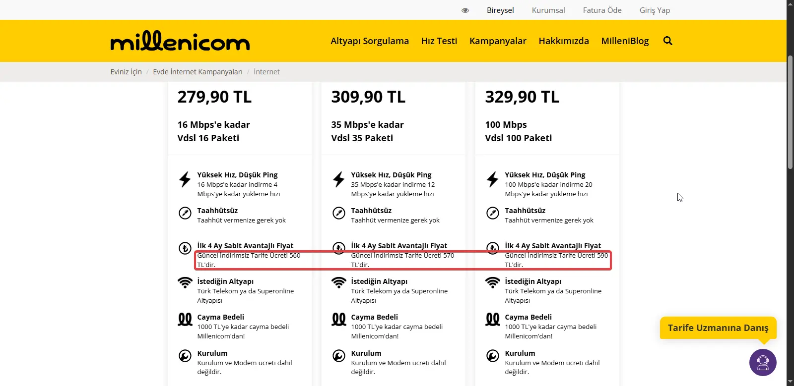This screenshot has height=386, width=794.
Task: Open the Fatura Öde link
Action: pos(602,10)
